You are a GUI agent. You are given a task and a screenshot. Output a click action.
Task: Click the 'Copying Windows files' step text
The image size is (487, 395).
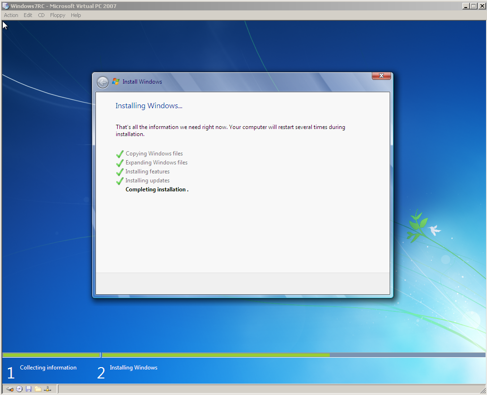point(154,154)
